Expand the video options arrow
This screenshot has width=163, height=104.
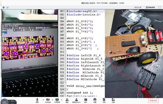(x=52, y=100)
